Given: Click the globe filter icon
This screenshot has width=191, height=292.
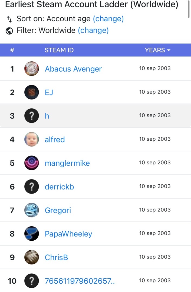Looking at the screenshot, I should click(x=9, y=31).
